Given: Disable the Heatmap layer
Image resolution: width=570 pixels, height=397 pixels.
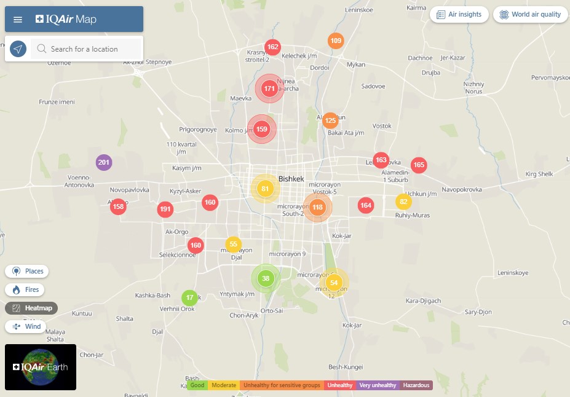Looking at the screenshot, I should [x=31, y=308].
